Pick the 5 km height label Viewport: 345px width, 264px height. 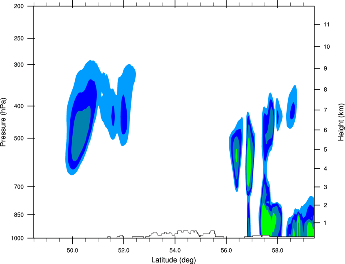tap(325, 149)
